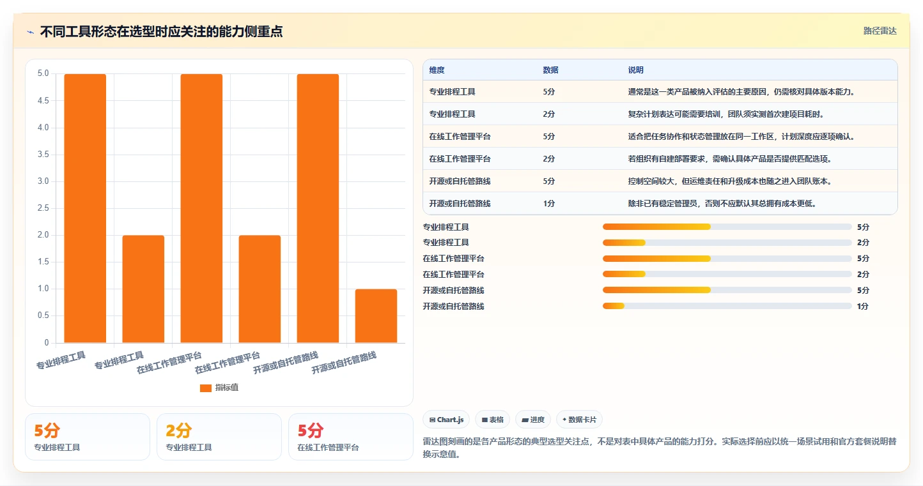Click the footnote starting 雷达图刻画的是各产品形态
Image resolution: width=923 pixels, height=486 pixels.
tap(660, 448)
